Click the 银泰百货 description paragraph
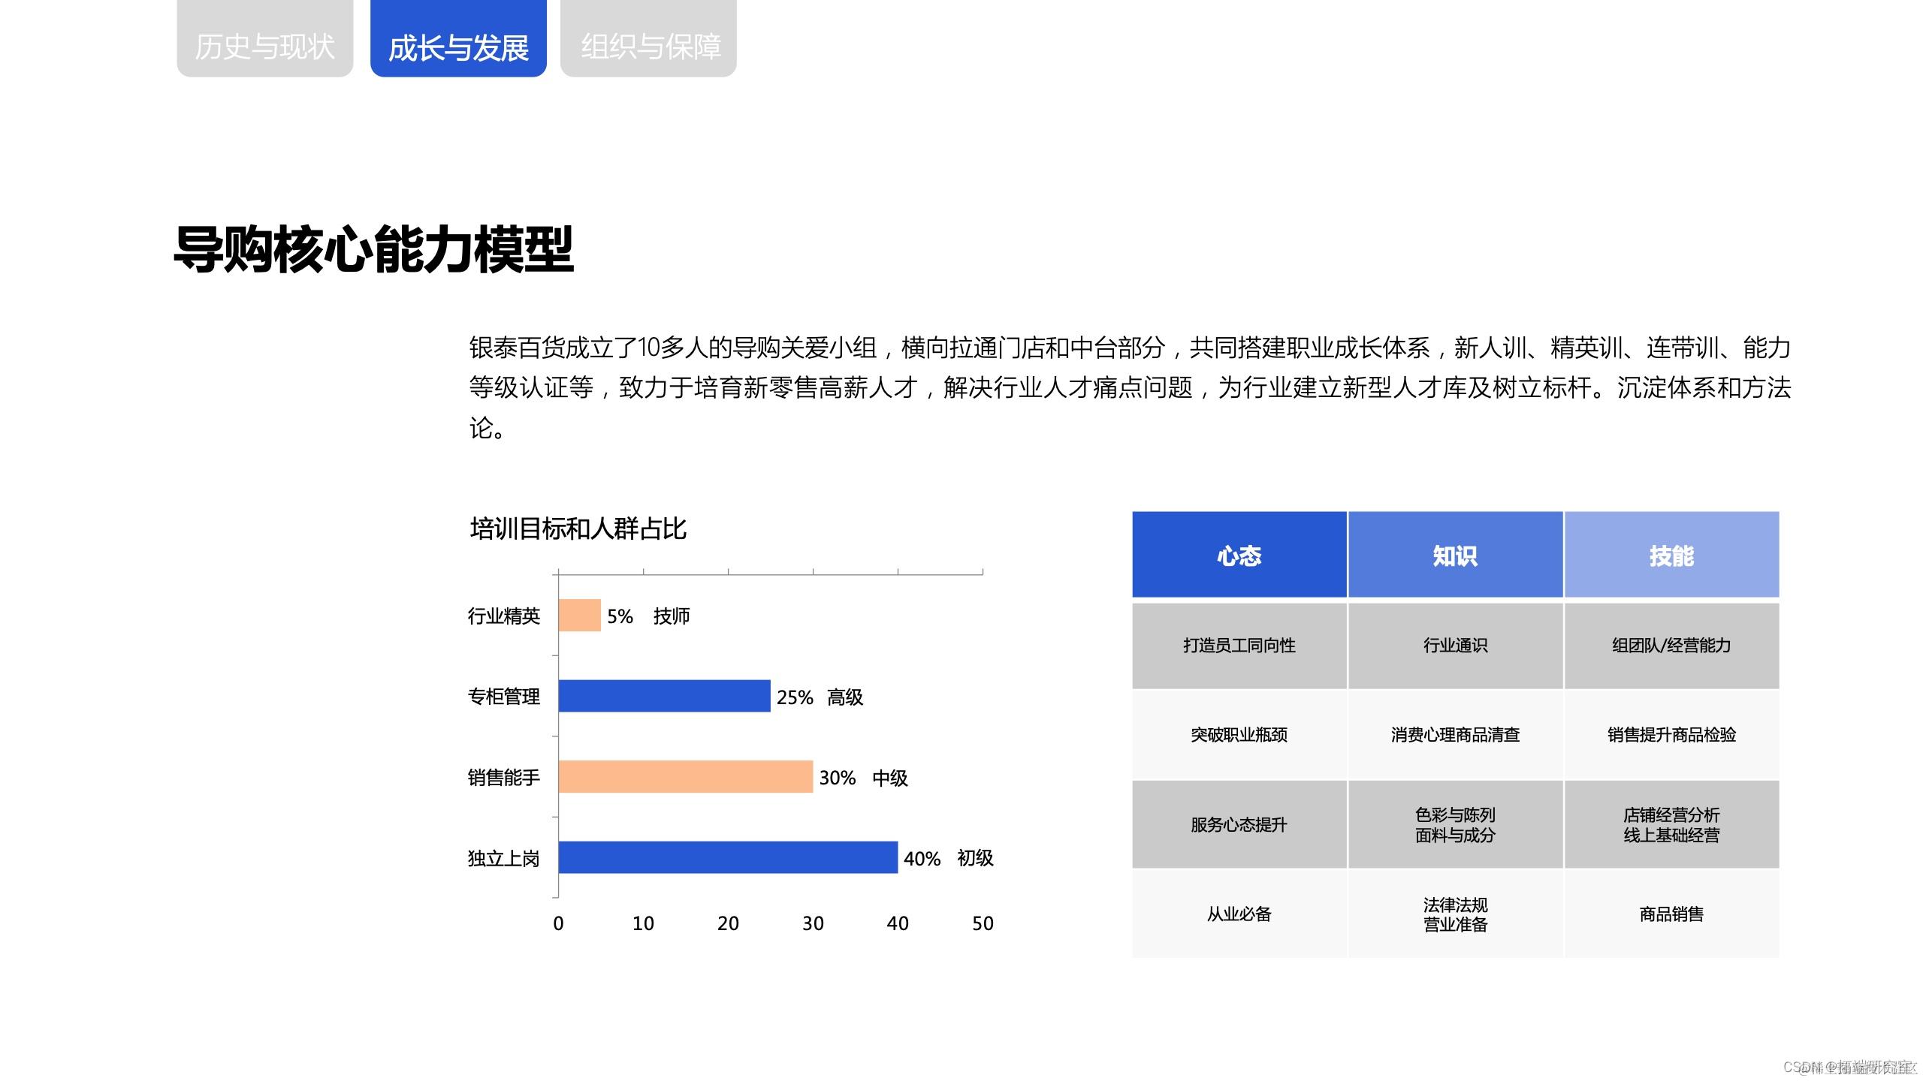This screenshot has height=1081, width=1923. pyautogui.click(x=1129, y=387)
